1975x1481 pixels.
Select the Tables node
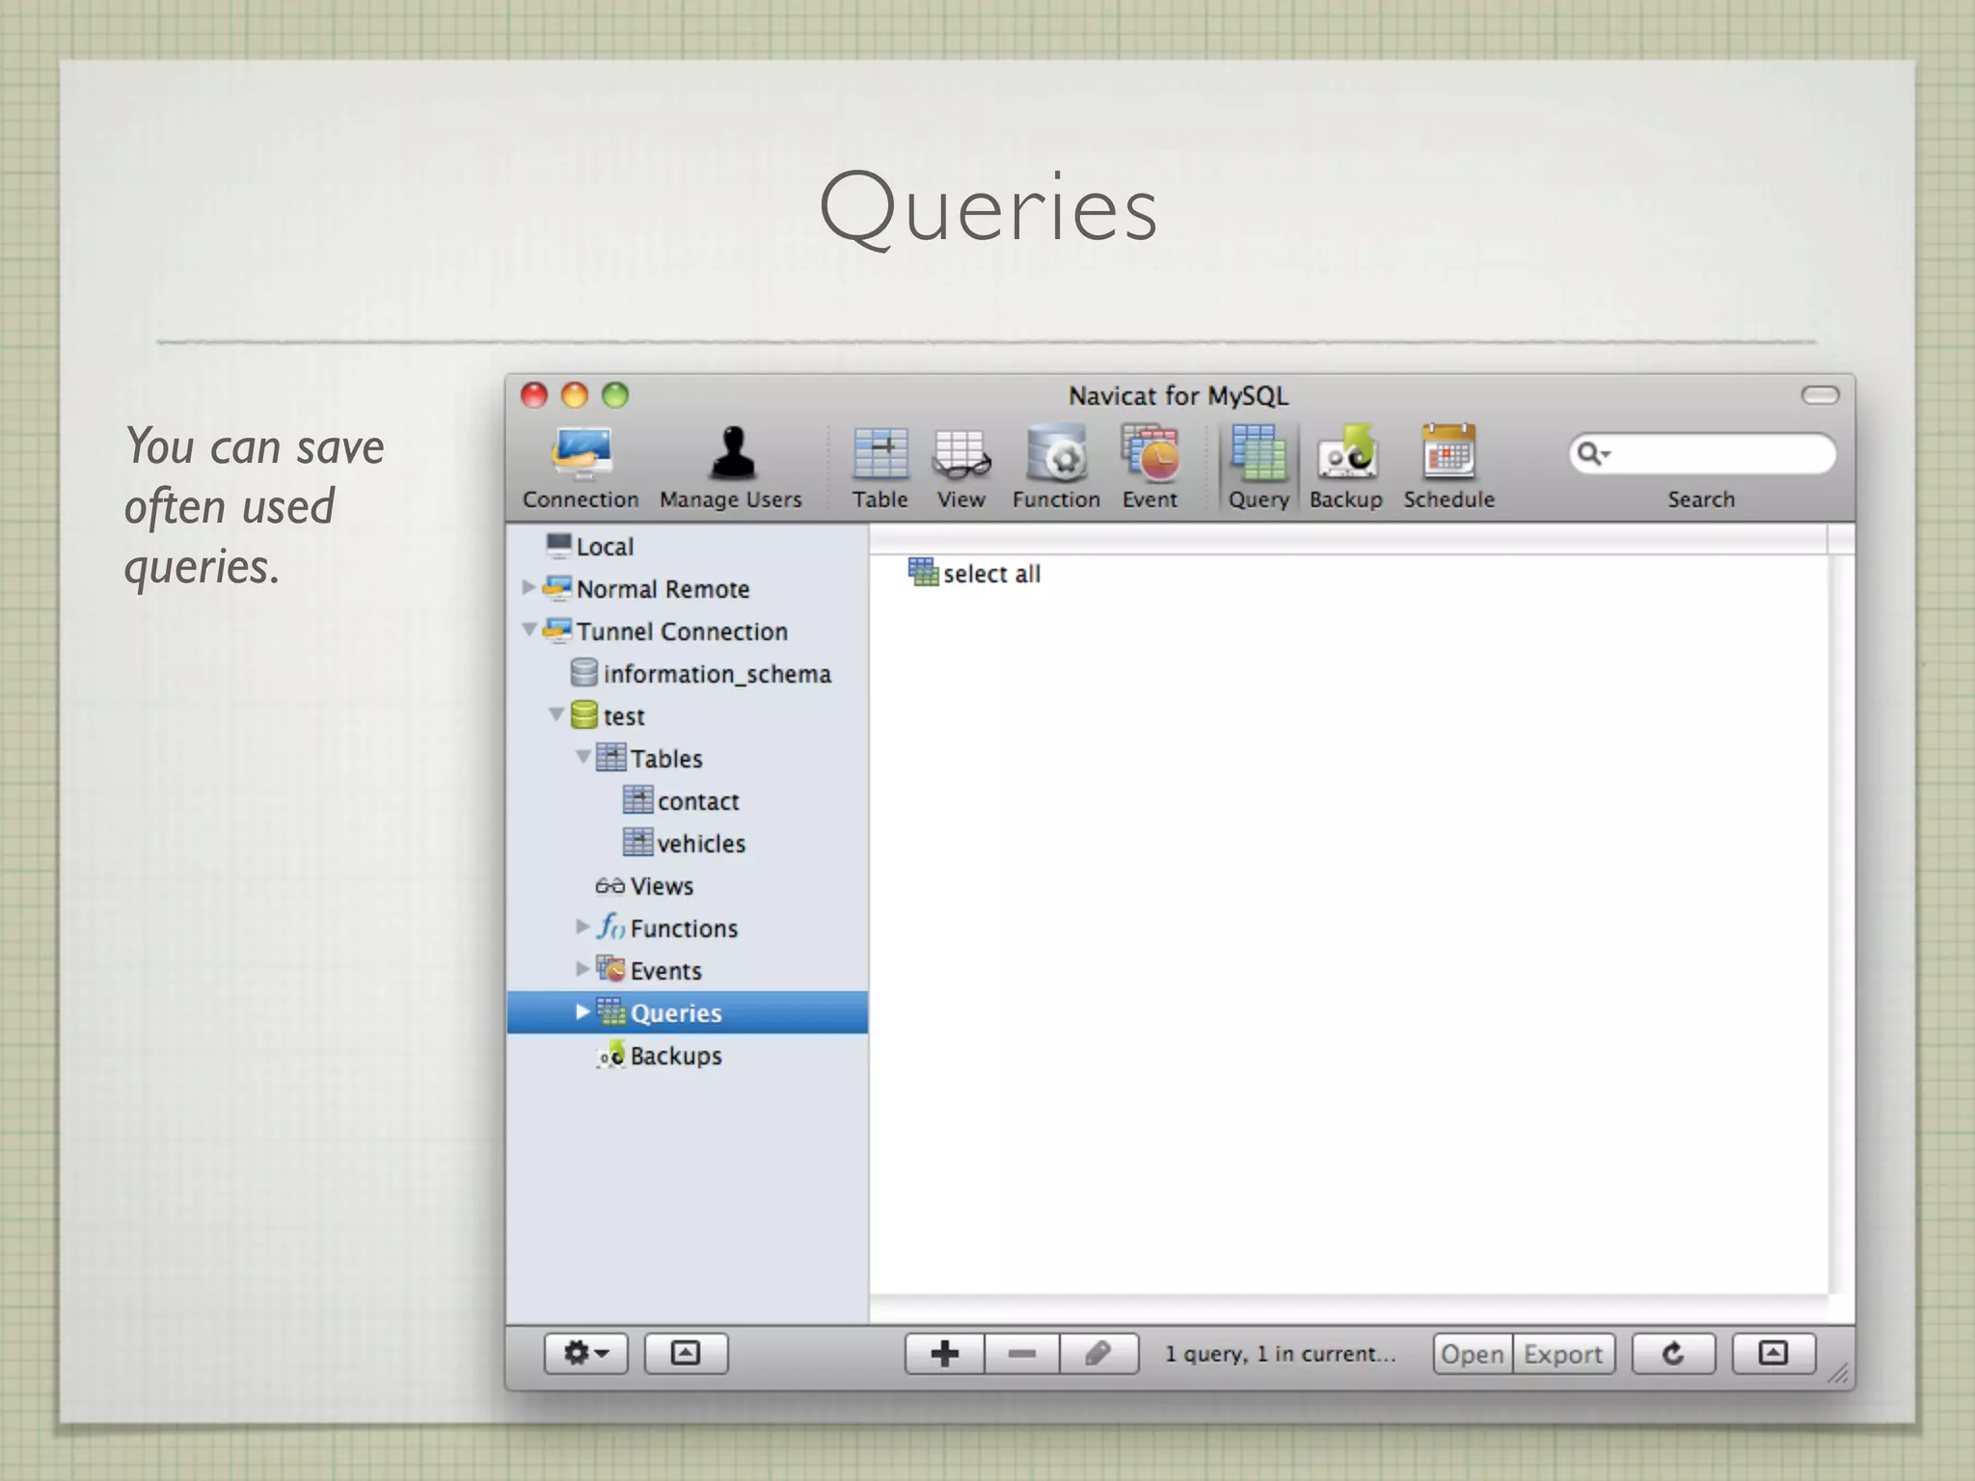[x=666, y=759]
